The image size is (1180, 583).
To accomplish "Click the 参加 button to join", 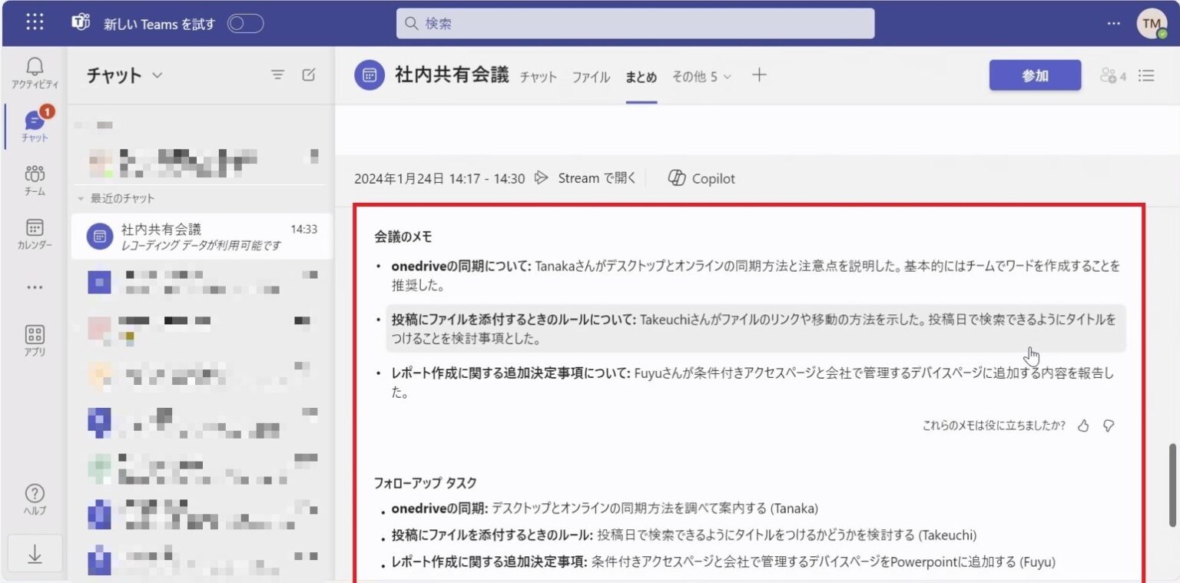I will coord(1034,75).
